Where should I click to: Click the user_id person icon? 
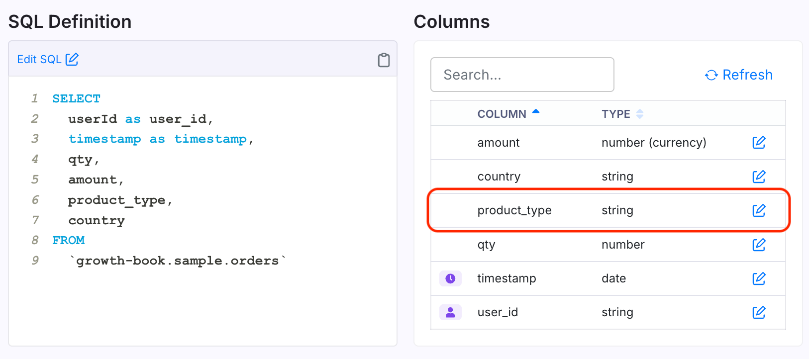[x=450, y=312]
